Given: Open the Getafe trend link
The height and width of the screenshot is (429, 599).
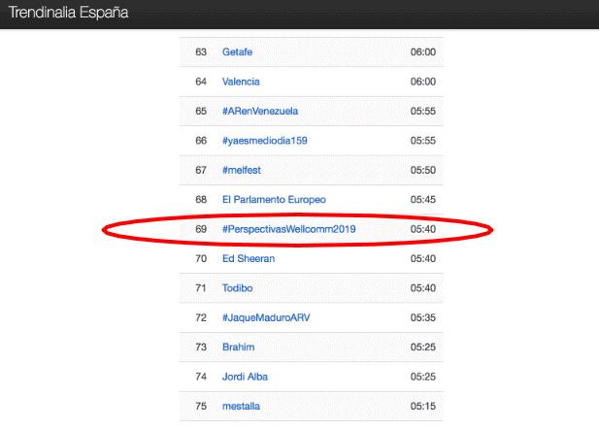Looking at the screenshot, I should (x=237, y=52).
